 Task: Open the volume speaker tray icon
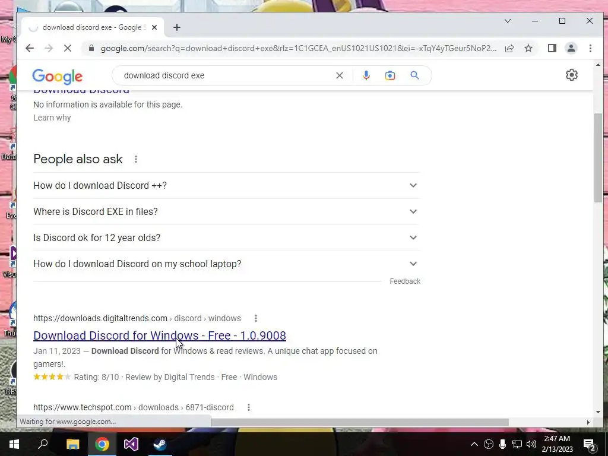531,444
